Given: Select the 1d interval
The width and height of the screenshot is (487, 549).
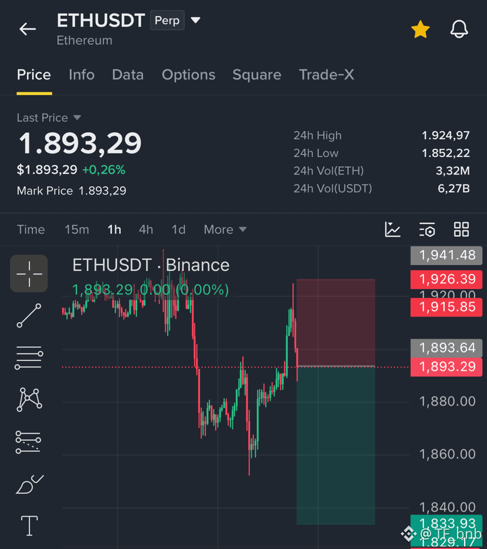Looking at the screenshot, I should [x=178, y=230].
